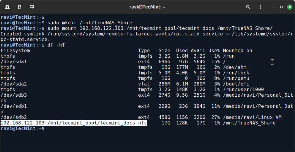
Task: Click the final empty ravi@TecMint prompt
Action: pyautogui.click(x=22, y=129)
